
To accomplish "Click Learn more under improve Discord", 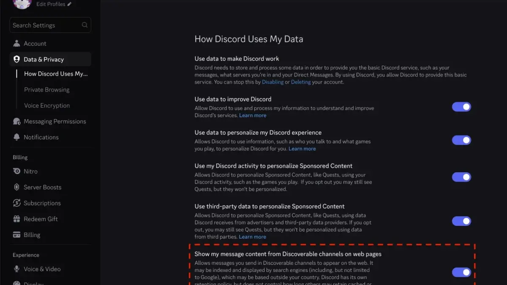I will click(x=253, y=115).
